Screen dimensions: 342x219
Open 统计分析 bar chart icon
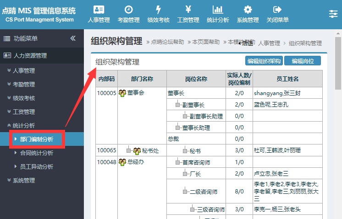pyautogui.click(x=218, y=10)
